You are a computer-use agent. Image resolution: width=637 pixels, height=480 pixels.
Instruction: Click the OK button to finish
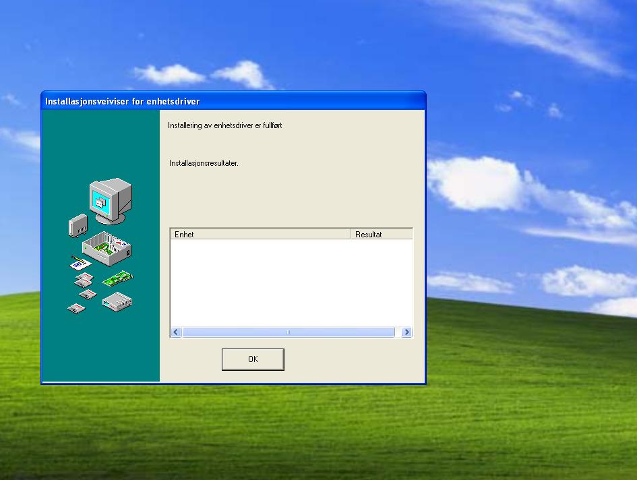[x=253, y=359]
